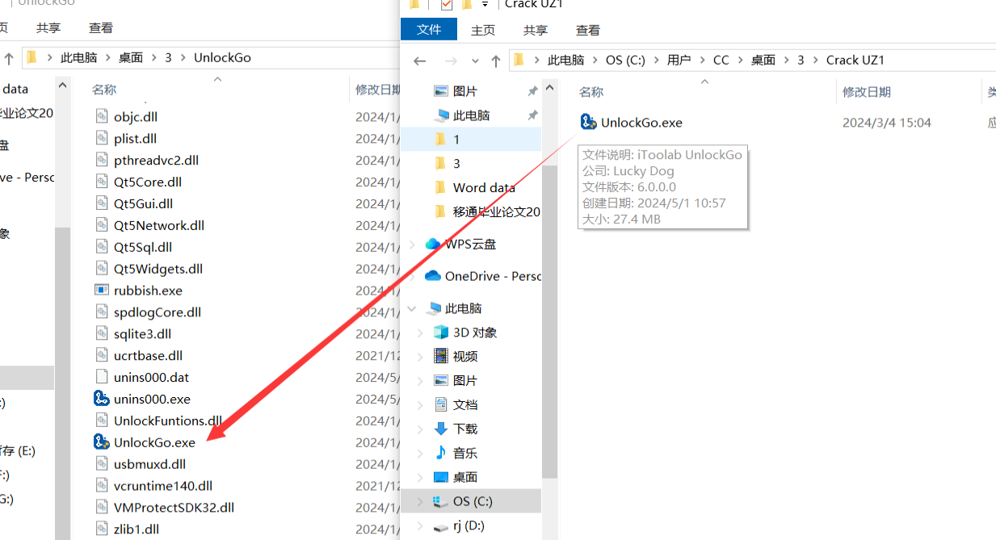Click Qt5Core.dll file icon
Screen dimensions: 996x540
tap(102, 182)
